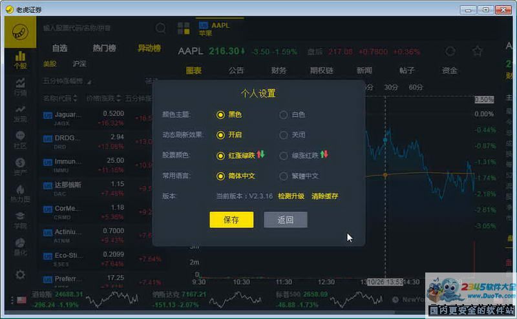517x319 pixels.
Task: Switch to the 自选 tab
Action: click(x=59, y=48)
